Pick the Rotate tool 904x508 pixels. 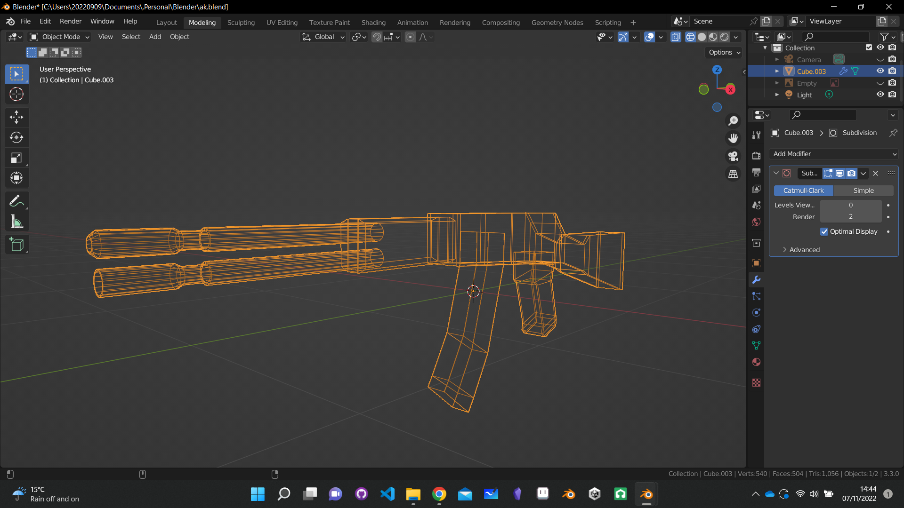coord(16,137)
